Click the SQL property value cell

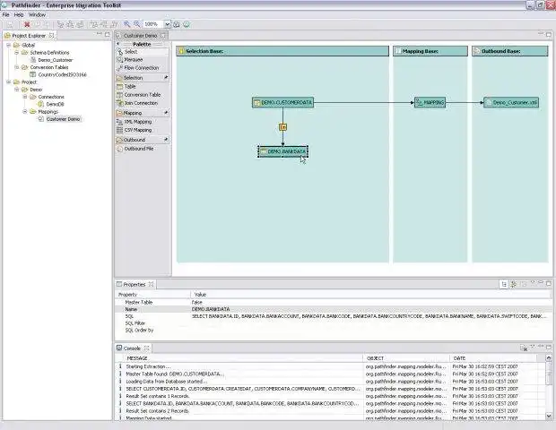coord(370,316)
